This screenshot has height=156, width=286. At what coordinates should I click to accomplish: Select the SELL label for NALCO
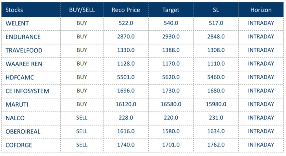click(x=82, y=118)
